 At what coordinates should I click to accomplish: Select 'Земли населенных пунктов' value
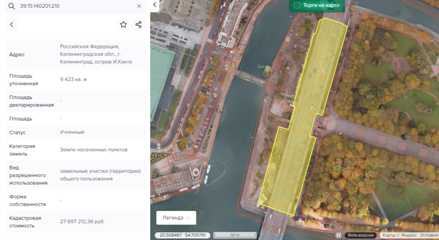(94, 150)
